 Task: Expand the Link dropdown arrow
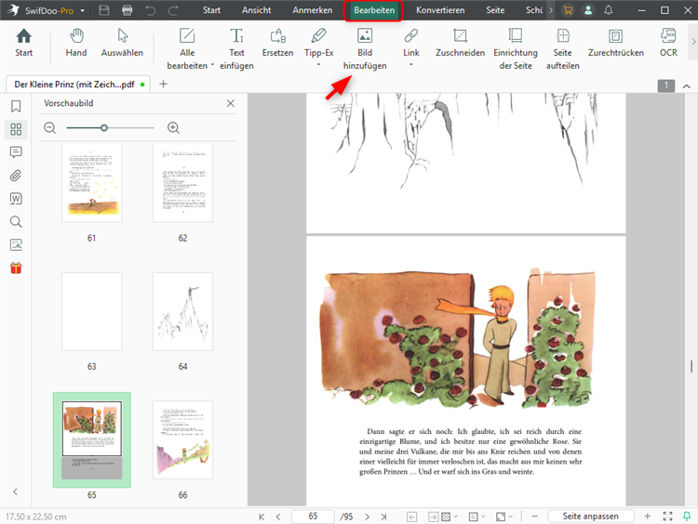point(410,65)
